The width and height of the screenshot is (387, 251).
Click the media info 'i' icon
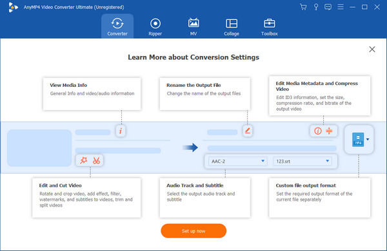(121, 131)
